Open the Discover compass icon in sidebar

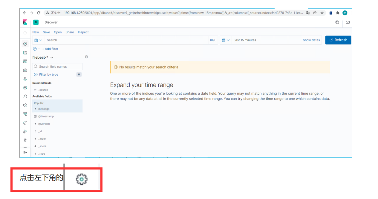click(25, 44)
